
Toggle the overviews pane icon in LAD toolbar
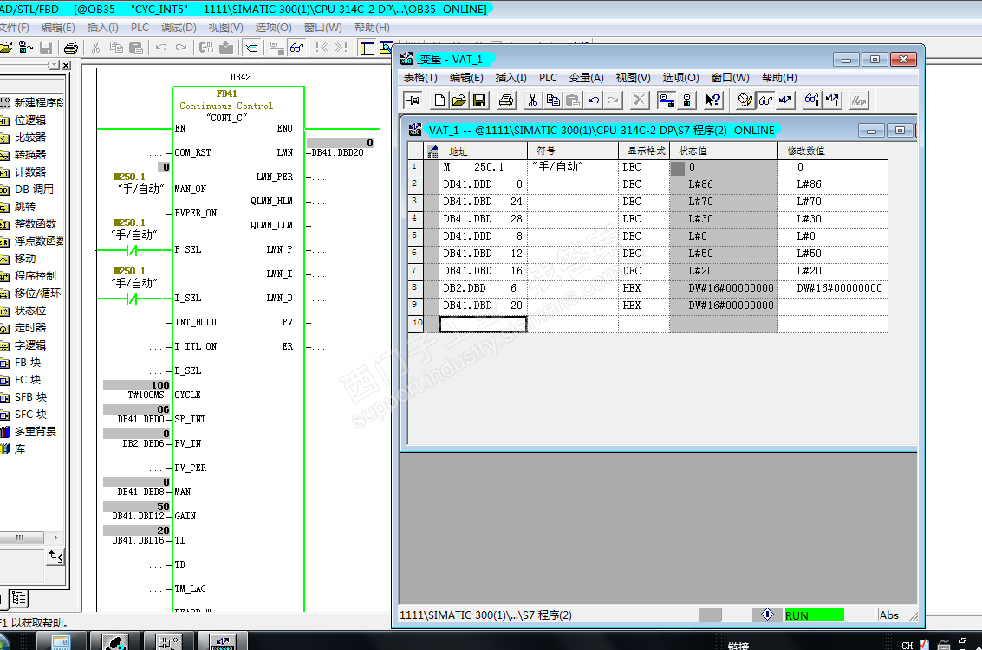367,48
